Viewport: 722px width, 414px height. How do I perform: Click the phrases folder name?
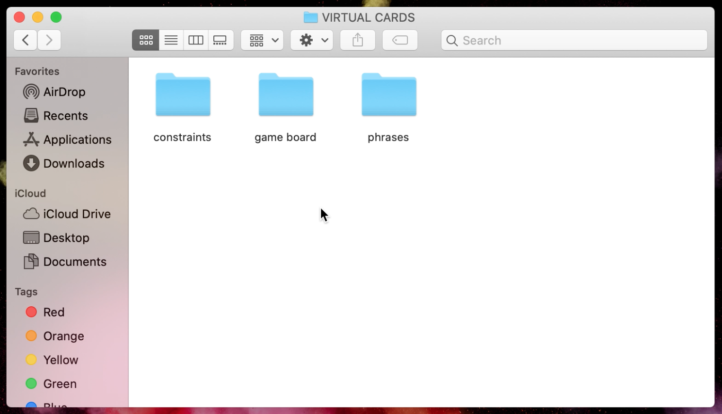pos(388,137)
